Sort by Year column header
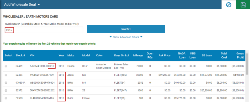The width and height of the screenshot is (250, 102). point(61,56)
